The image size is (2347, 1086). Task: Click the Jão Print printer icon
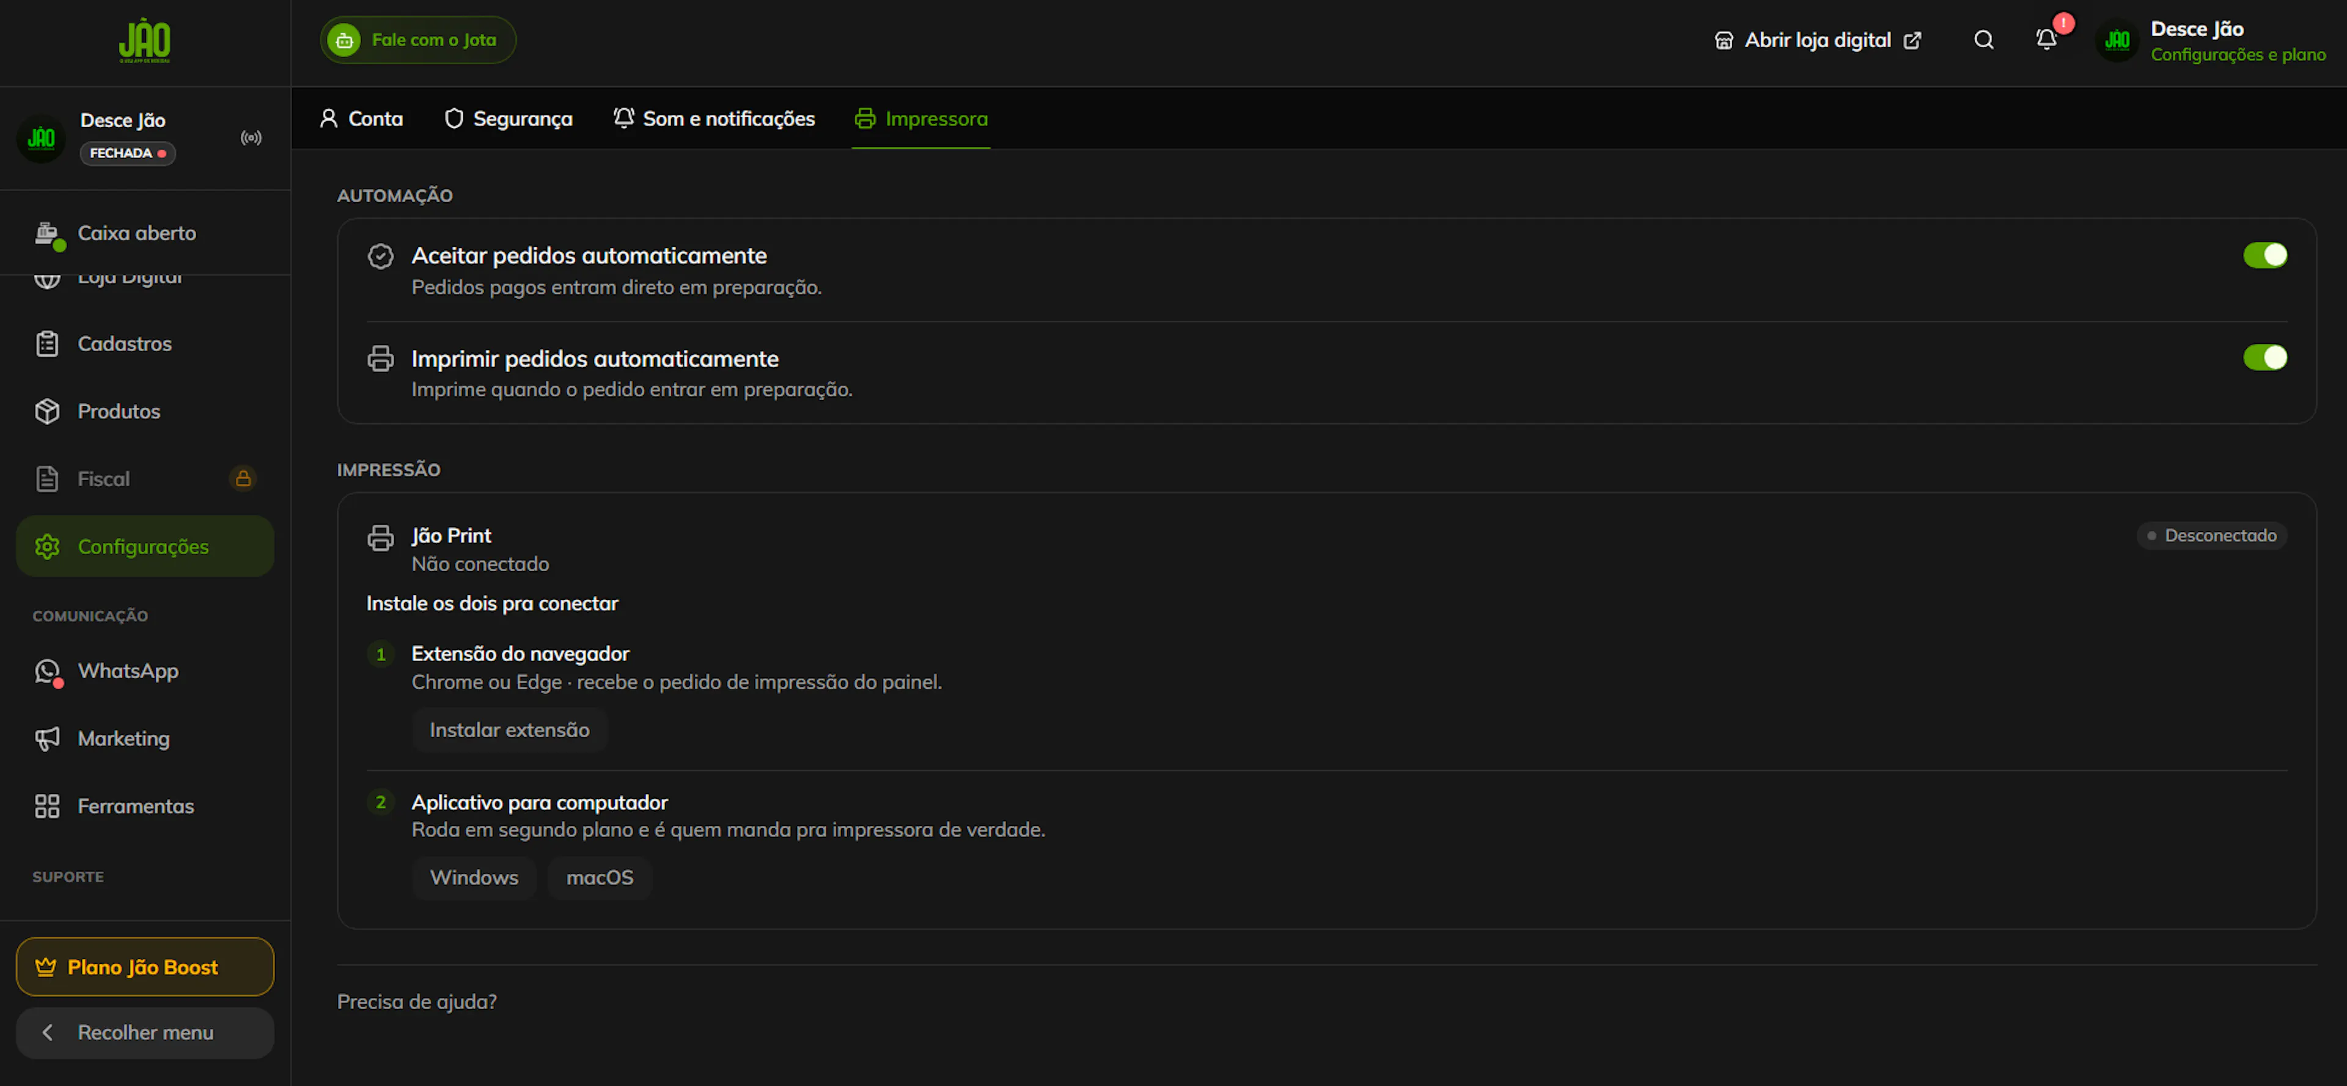click(x=381, y=538)
